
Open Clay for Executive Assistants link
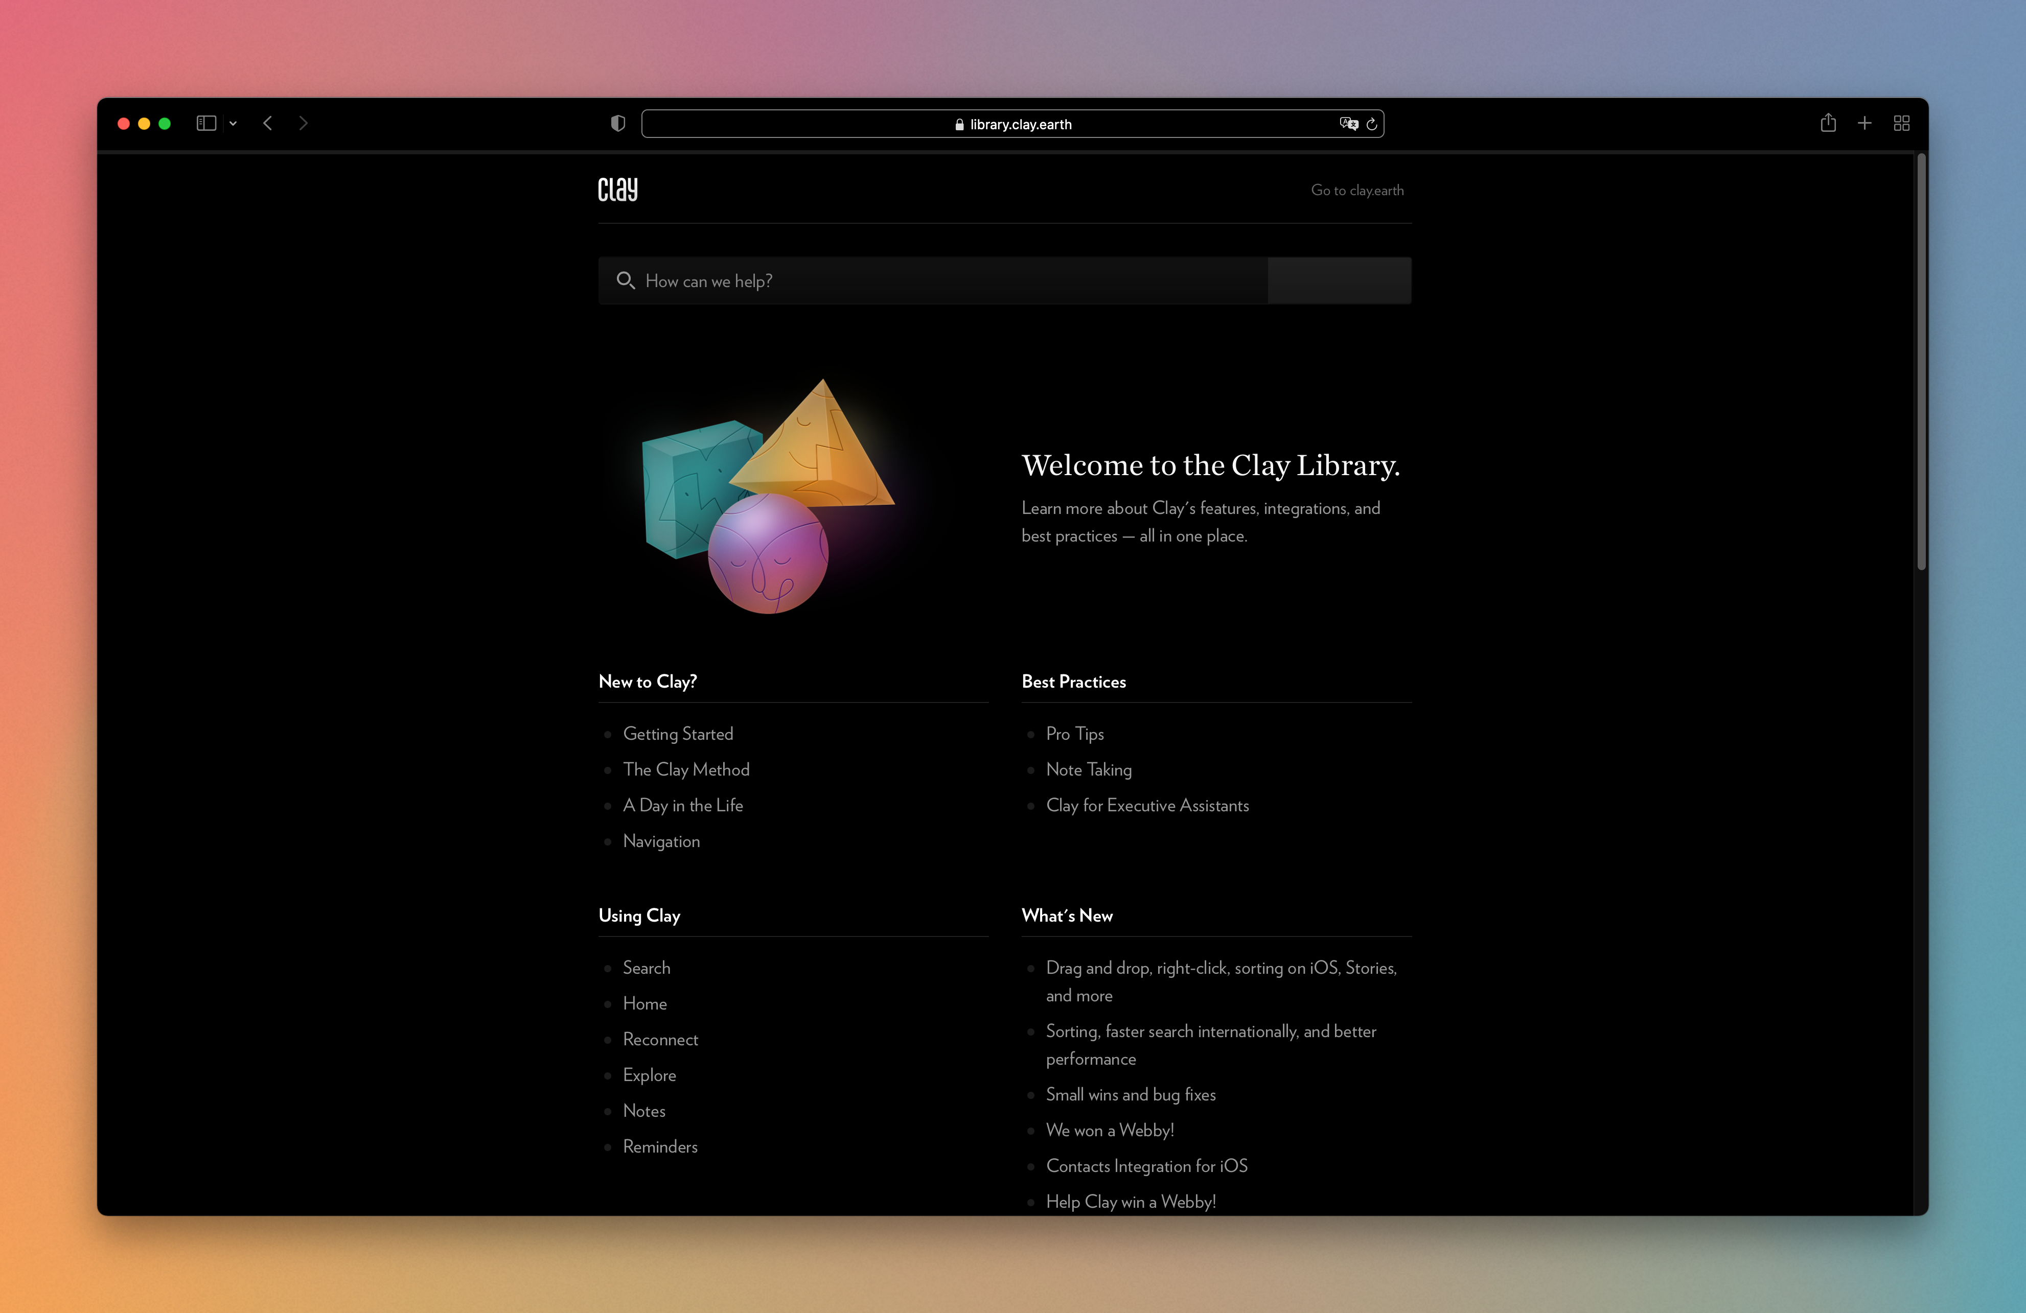pos(1146,805)
